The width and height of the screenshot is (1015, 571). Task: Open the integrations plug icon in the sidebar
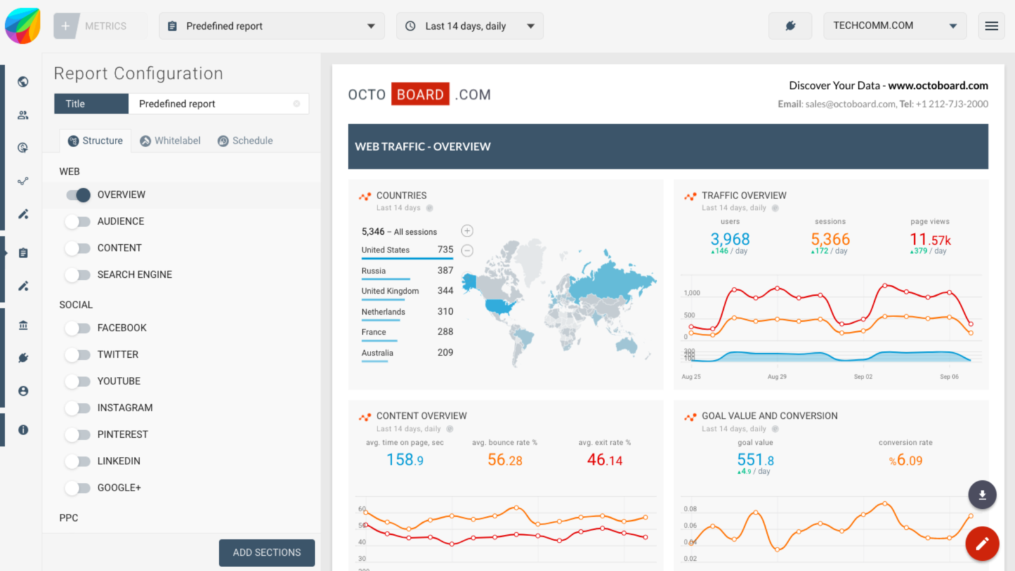point(23,357)
